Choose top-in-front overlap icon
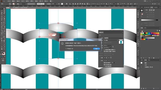Image resolution: width=161 pixels, height=90 pixels. pos(109,58)
